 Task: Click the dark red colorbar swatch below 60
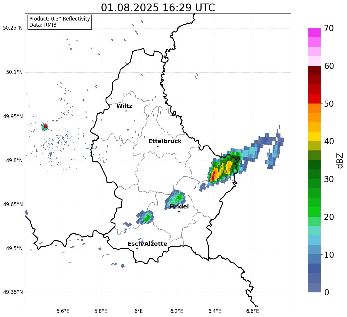[x=314, y=70]
